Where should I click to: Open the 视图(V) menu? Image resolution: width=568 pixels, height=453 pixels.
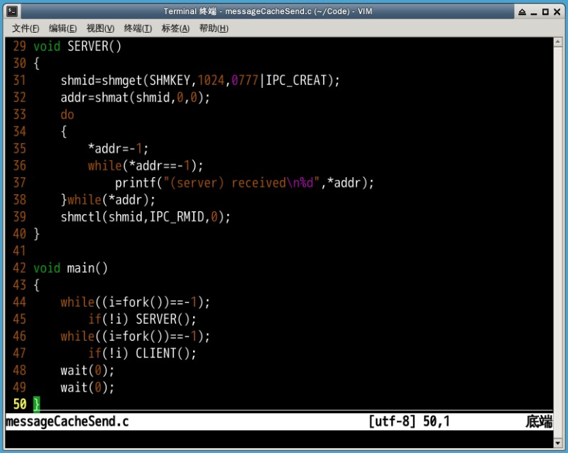[100, 28]
